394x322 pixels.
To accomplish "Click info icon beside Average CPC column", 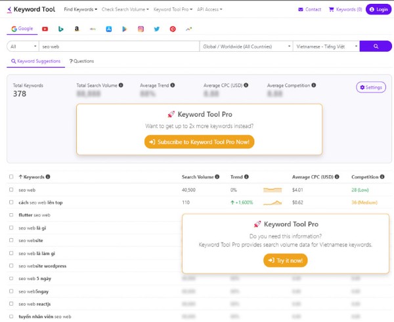I will click(337, 176).
